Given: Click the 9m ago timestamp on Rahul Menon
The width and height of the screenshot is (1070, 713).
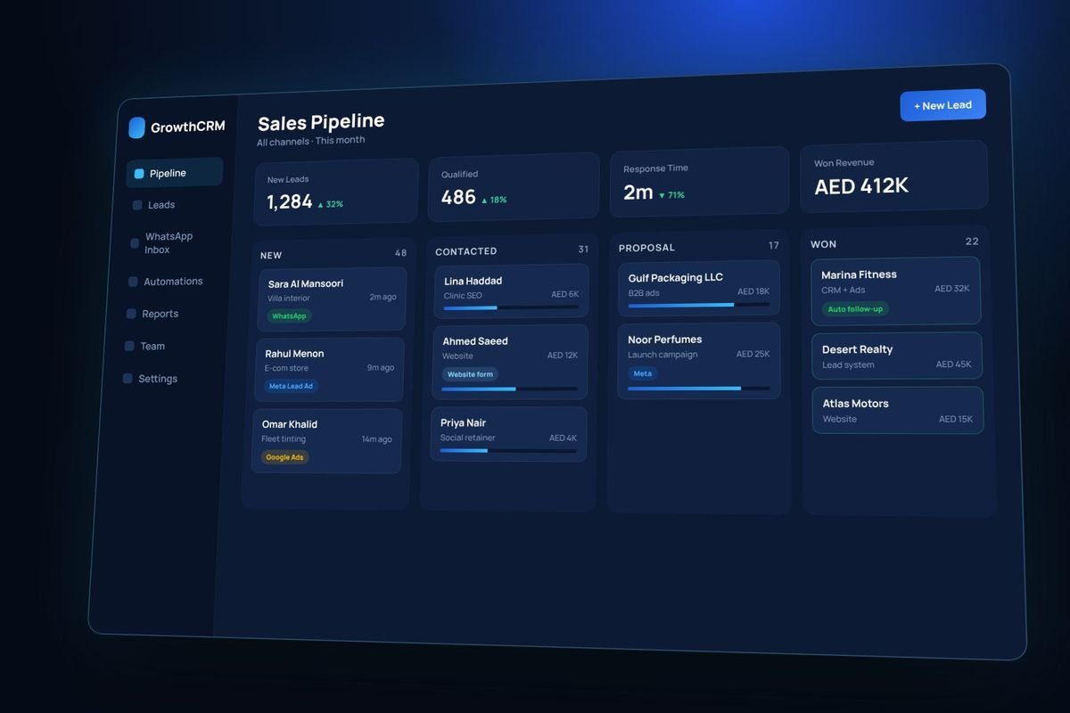Looking at the screenshot, I should point(381,368).
